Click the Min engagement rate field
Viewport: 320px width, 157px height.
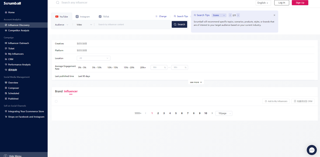159,67
